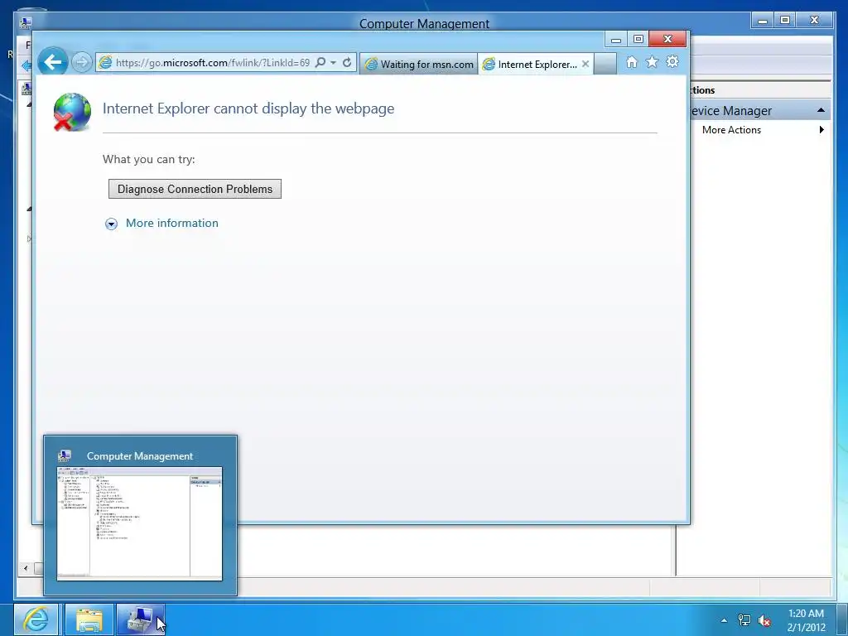Open Favorites with the star icon
Screen dimensions: 848x636
(x=653, y=62)
